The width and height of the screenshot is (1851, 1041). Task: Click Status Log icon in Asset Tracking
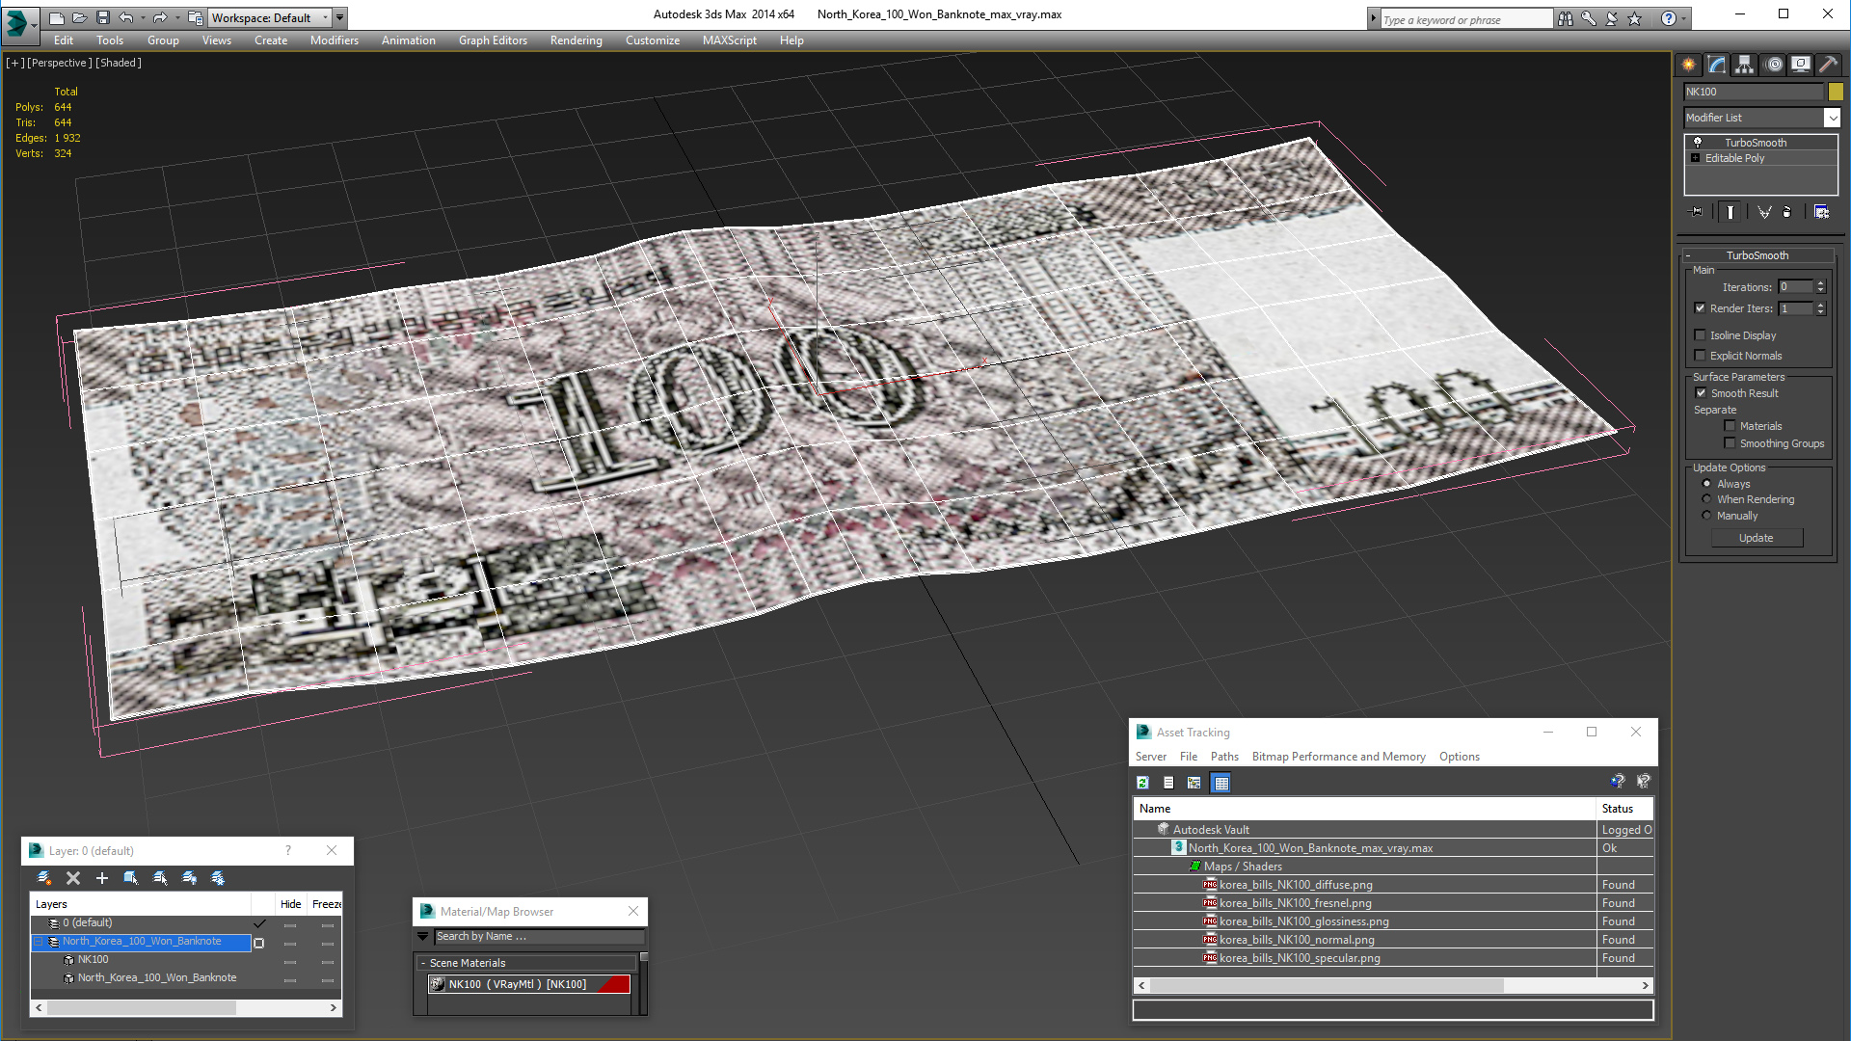point(1168,783)
